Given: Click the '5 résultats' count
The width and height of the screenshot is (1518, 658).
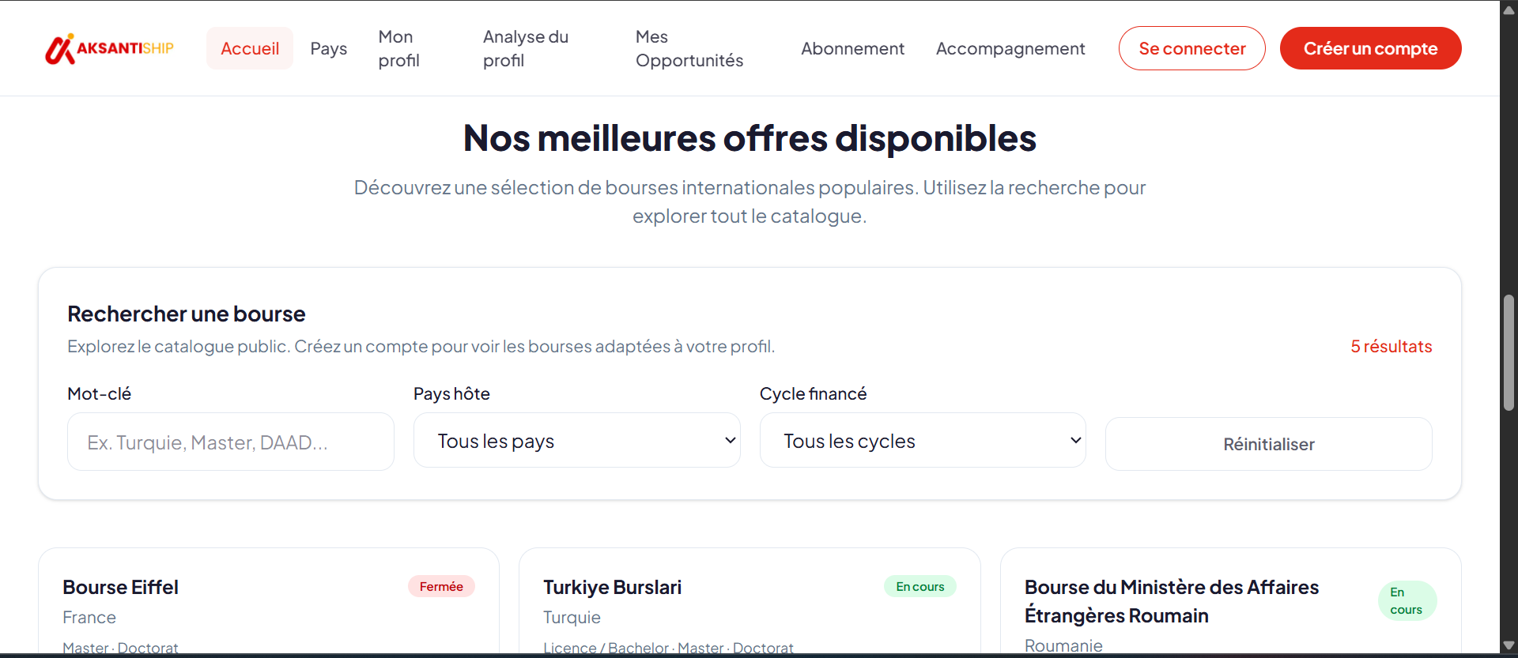Looking at the screenshot, I should pyautogui.click(x=1391, y=346).
